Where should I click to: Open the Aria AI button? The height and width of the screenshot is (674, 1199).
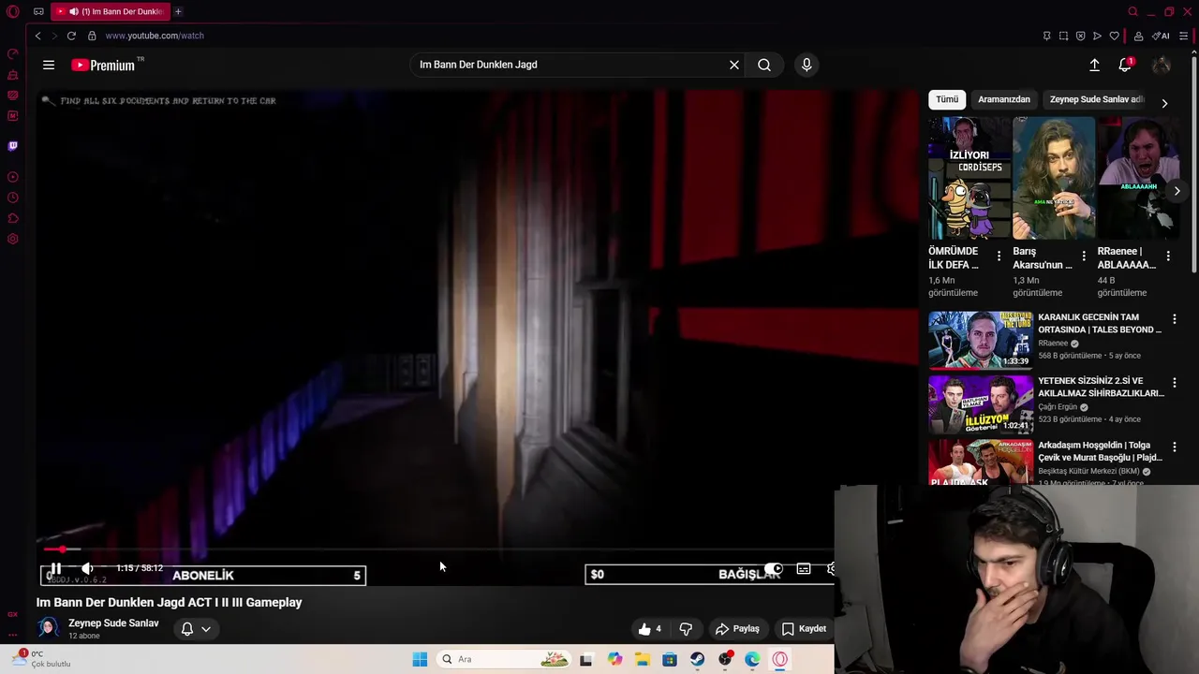click(x=1161, y=36)
